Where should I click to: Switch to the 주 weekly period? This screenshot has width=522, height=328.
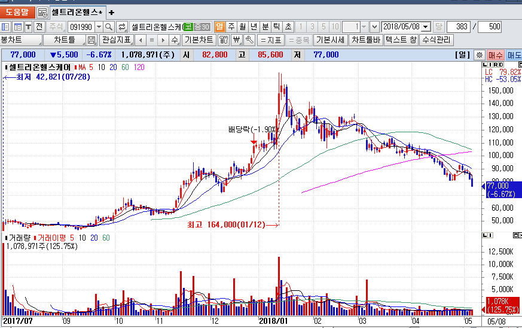point(231,27)
